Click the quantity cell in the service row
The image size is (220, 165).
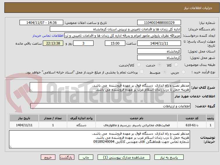click(53, 125)
